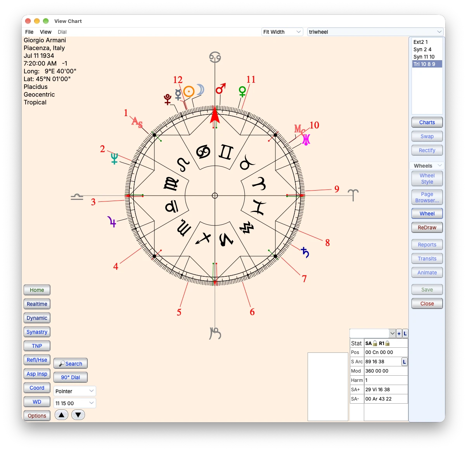Click the ReDraw button
The height and width of the screenshot is (451, 467).
(x=427, y=227)
